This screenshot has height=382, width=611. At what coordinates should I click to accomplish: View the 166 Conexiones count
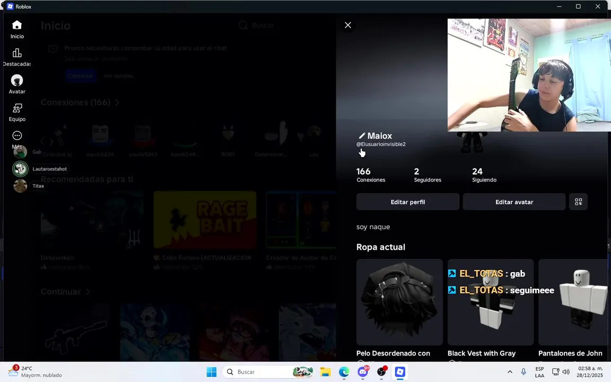point(371,175)
